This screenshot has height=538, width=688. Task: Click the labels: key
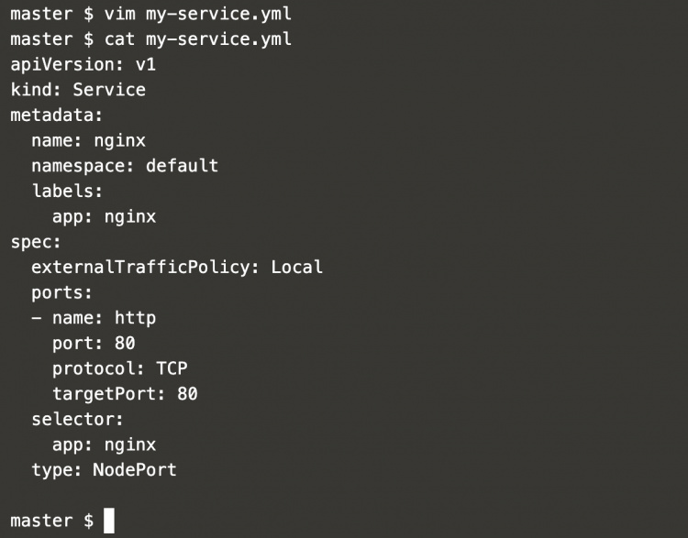click(67, 192)
